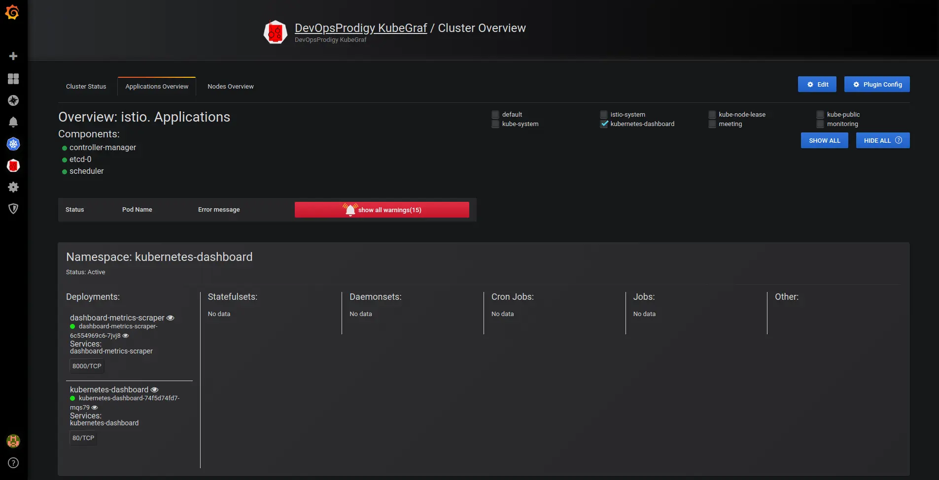This screenshot has width=939, height=480.
Task: Open the Grafana home logo
Action: [13, 12]
